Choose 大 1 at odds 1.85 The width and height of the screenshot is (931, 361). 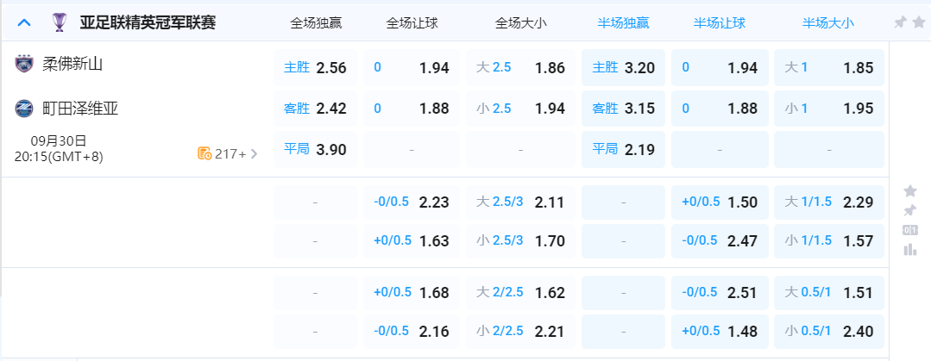click(829, 67)
